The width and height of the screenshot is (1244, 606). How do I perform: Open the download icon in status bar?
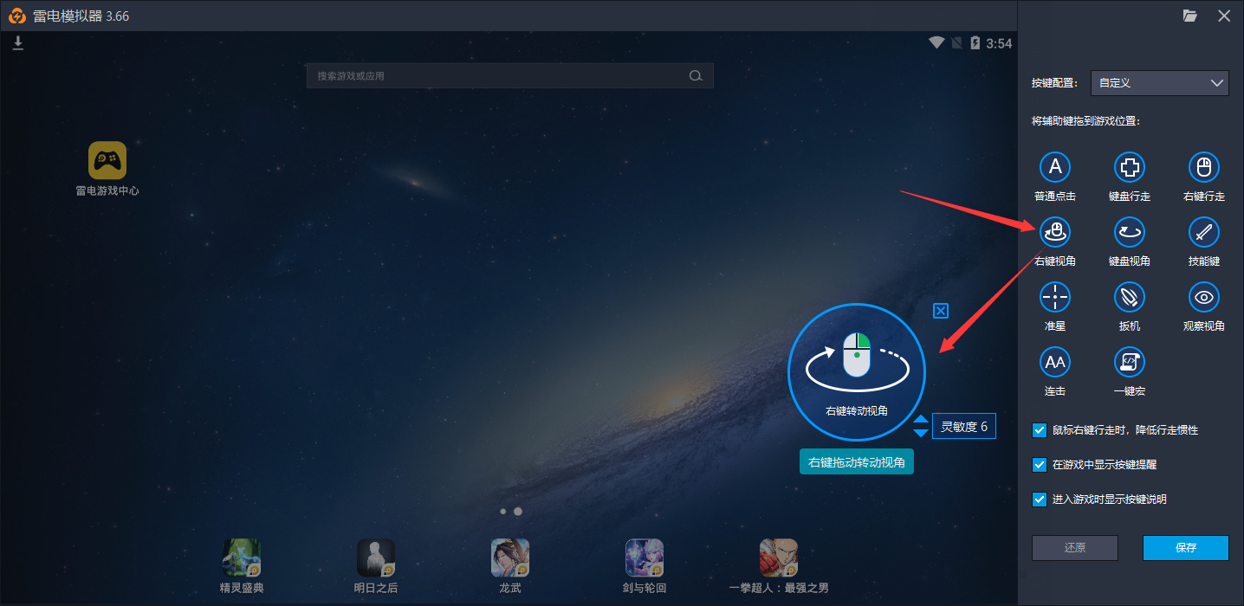coord(18,42)
